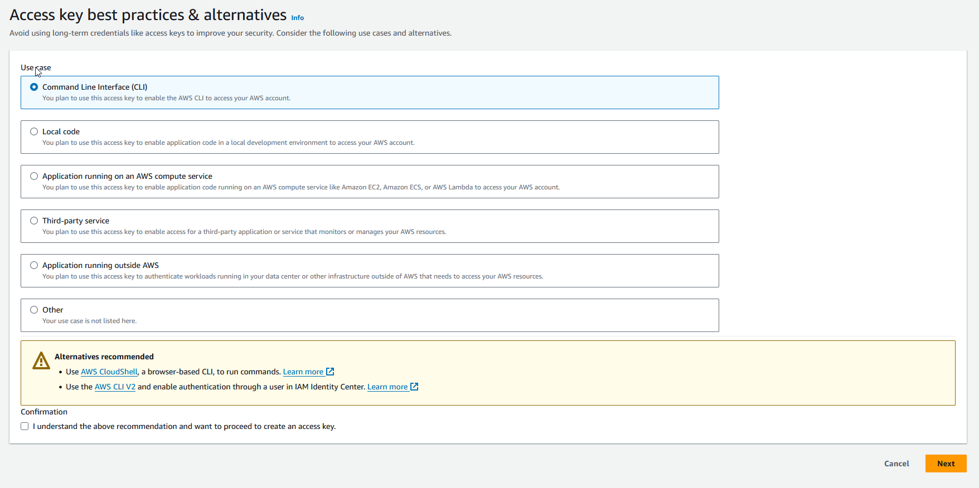
Task: Click the description text under Third-party service
Action: (x=244, y=232)
